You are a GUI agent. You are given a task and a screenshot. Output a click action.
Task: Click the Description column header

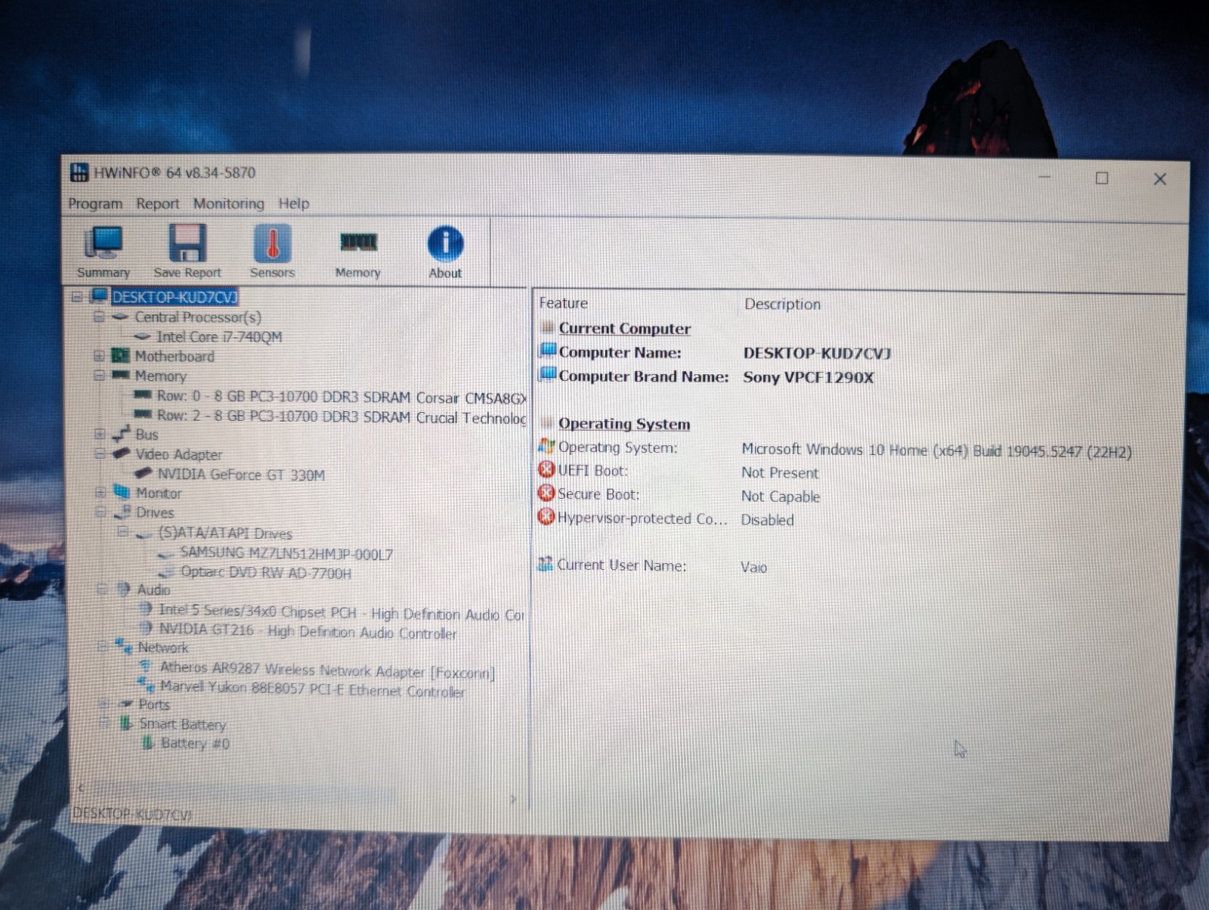783,304
